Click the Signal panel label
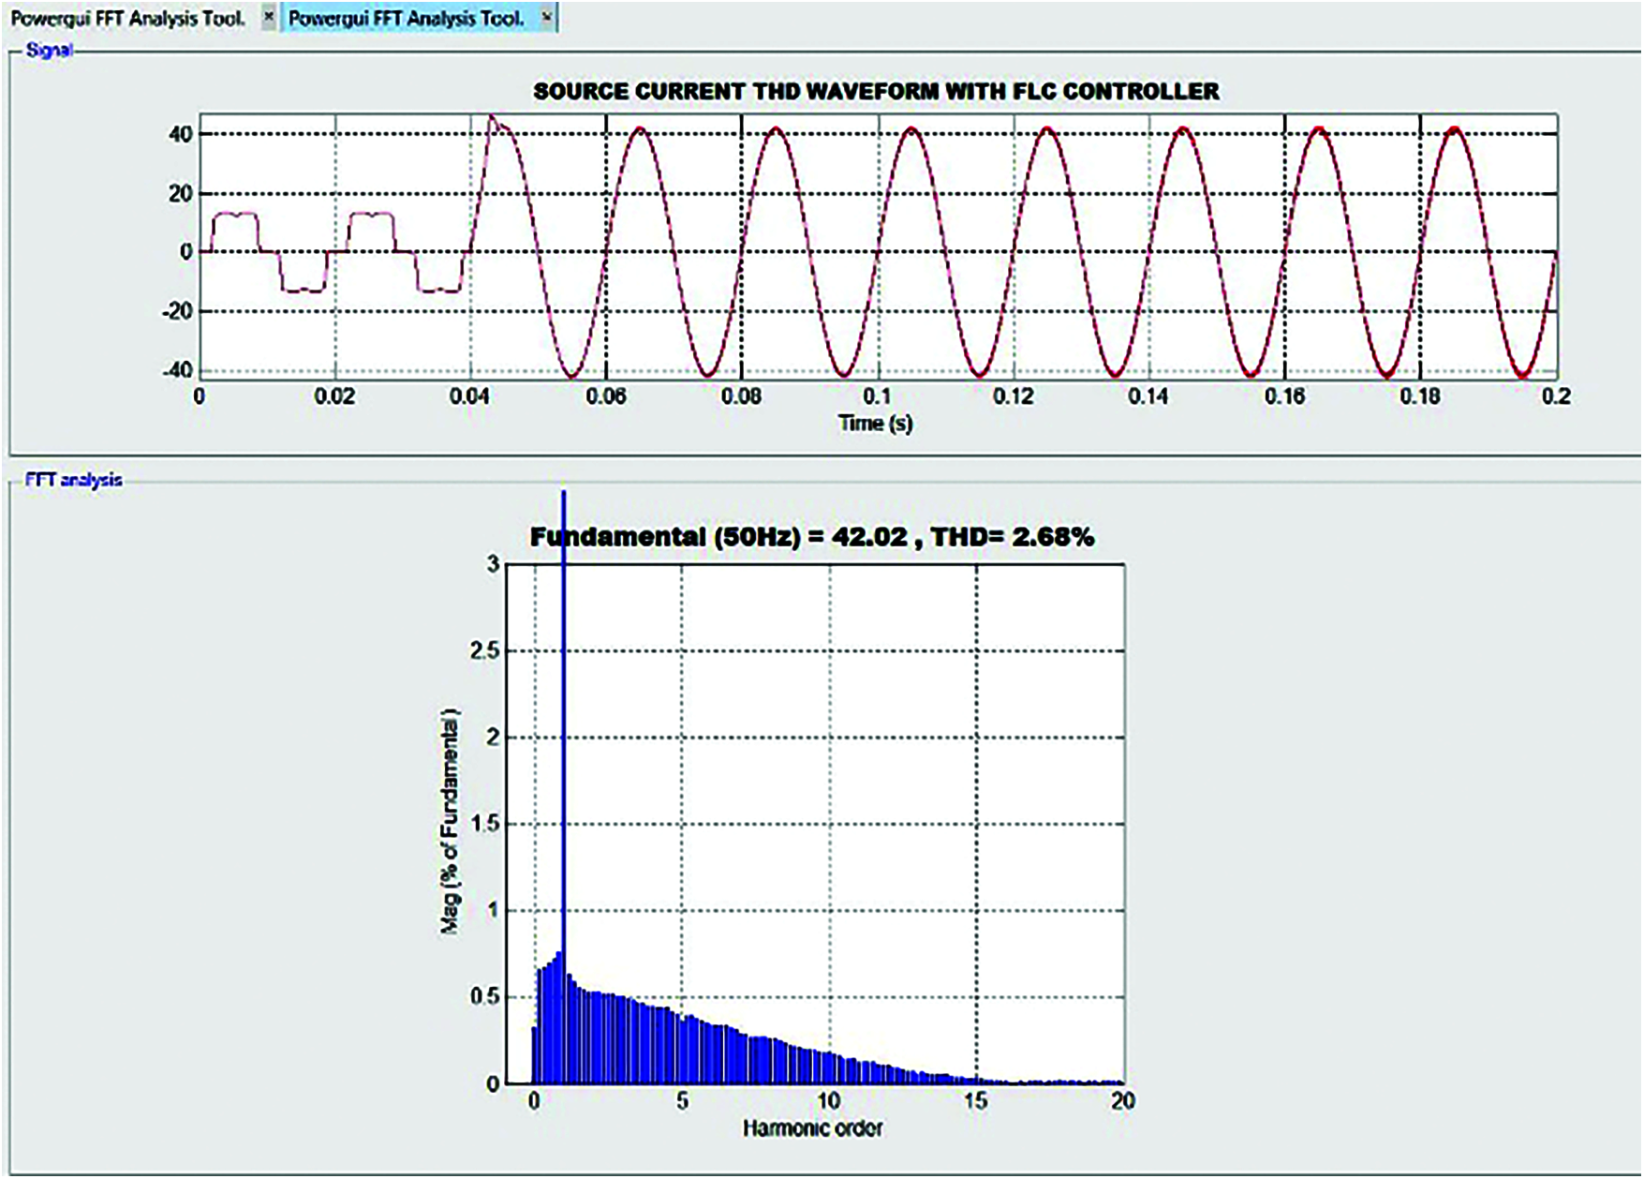This screenshot has height=1179, width=1644. 49,51
